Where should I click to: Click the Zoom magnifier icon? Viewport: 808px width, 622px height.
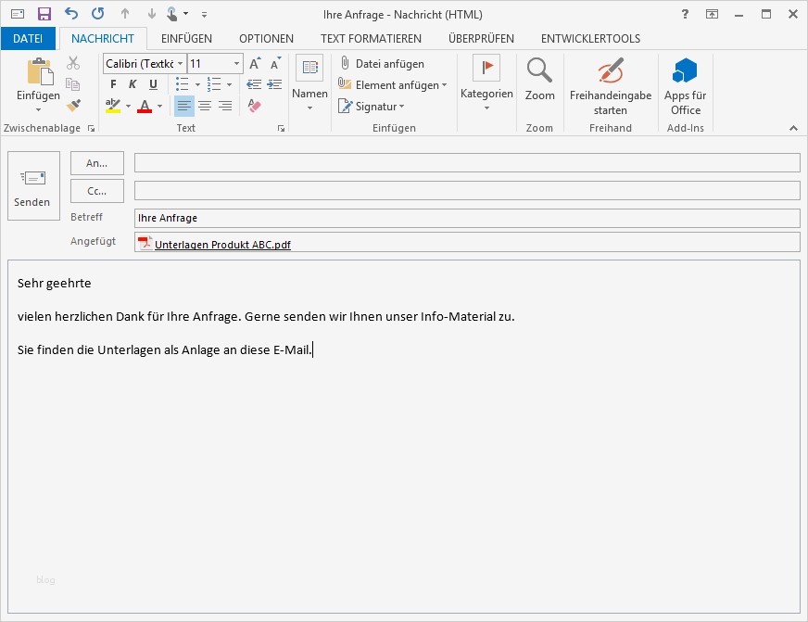(x=539, y=70)
